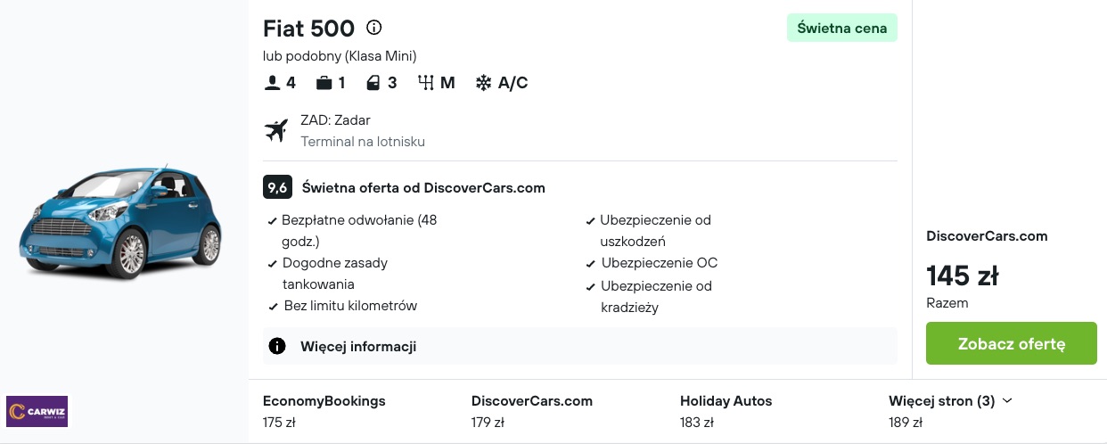This screenshot has height=444, width=1107.
Task: Expand Więcej informacji section
Action: pyautogui.click(x=580, y=346)
